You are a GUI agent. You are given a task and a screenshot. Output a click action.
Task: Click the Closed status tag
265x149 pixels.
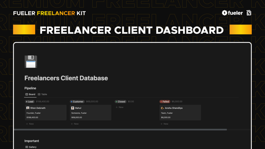(121, 102)
